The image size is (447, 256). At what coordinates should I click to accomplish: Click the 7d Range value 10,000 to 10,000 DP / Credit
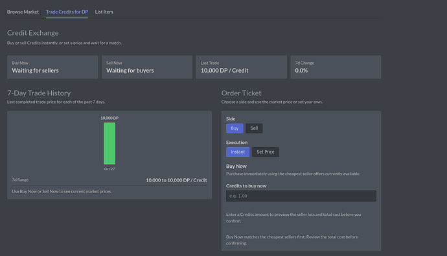tap(176, 180)
